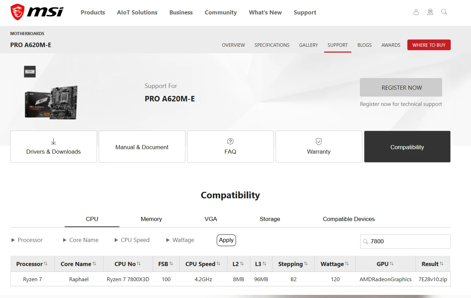This screenshot has width=471, height=298.
Task: Sort by CPU Speed column arrows
Action: [x=218, y=264]
